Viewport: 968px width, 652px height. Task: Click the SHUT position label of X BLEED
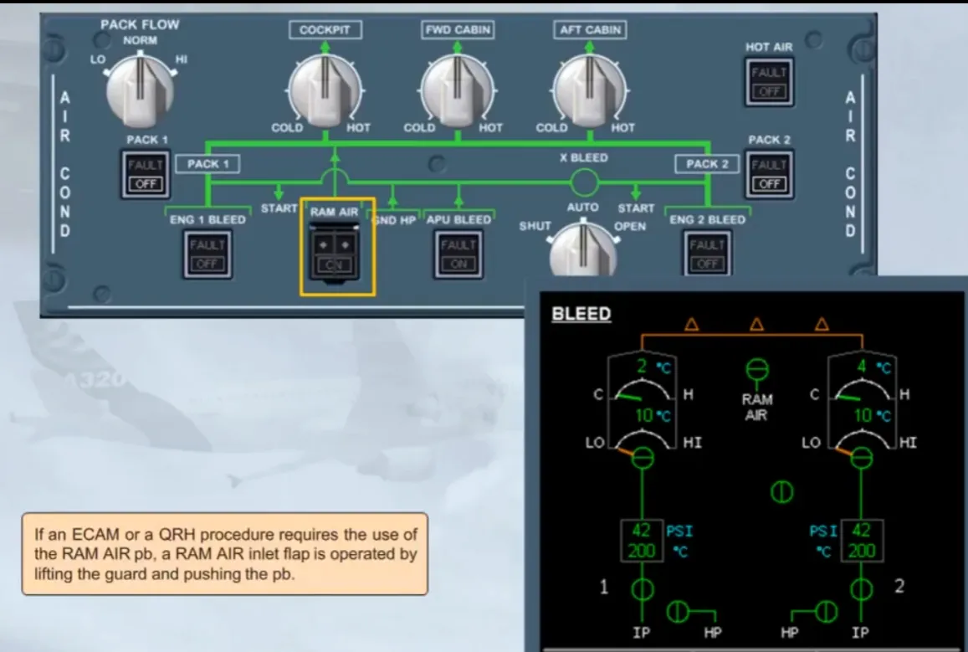point(535,226)
